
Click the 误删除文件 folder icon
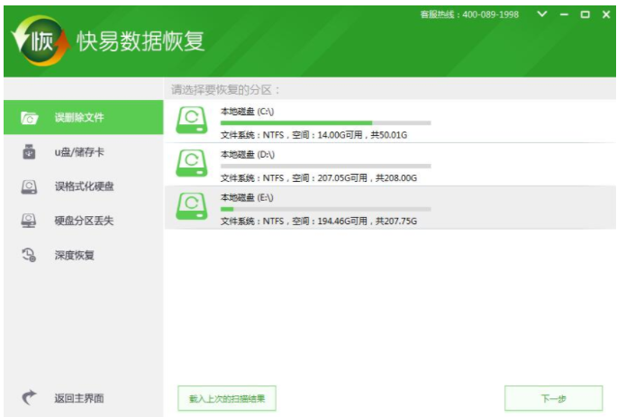pyautogui.click(x=29, y=118)
